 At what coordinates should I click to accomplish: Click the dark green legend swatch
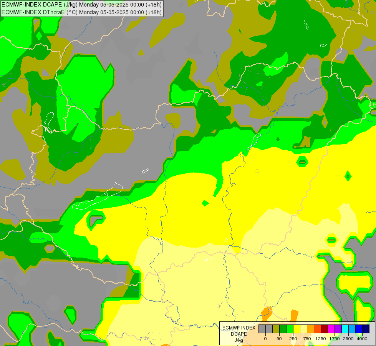point(283,329)
